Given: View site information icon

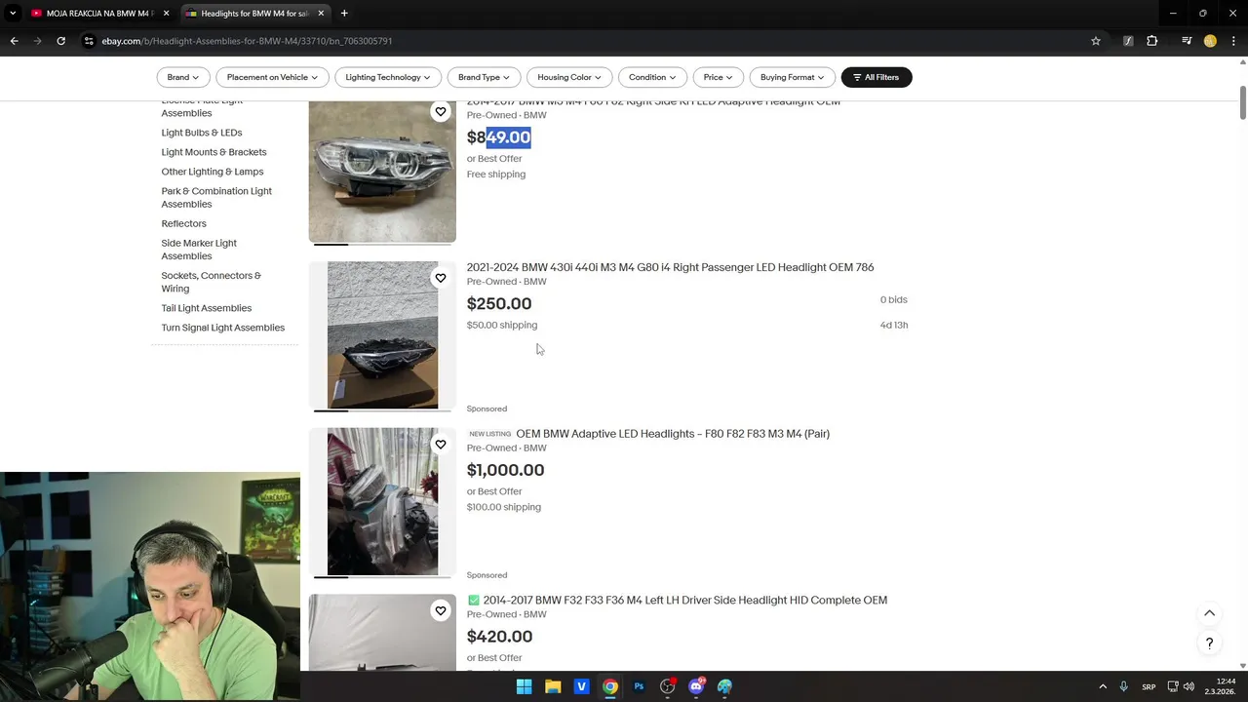Looking at the screenshot, I should coord(89,41).
